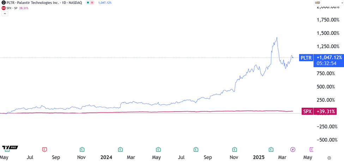Click the +39.31% SPX value label
Image resolution: width=344 pixels, height=162 pixels.
325,111
